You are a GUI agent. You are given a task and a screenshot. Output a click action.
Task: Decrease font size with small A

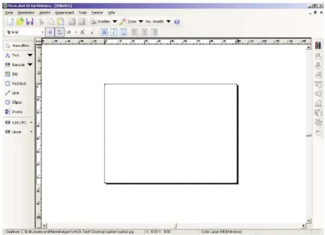pyautogui.click(x=92, y=32)
